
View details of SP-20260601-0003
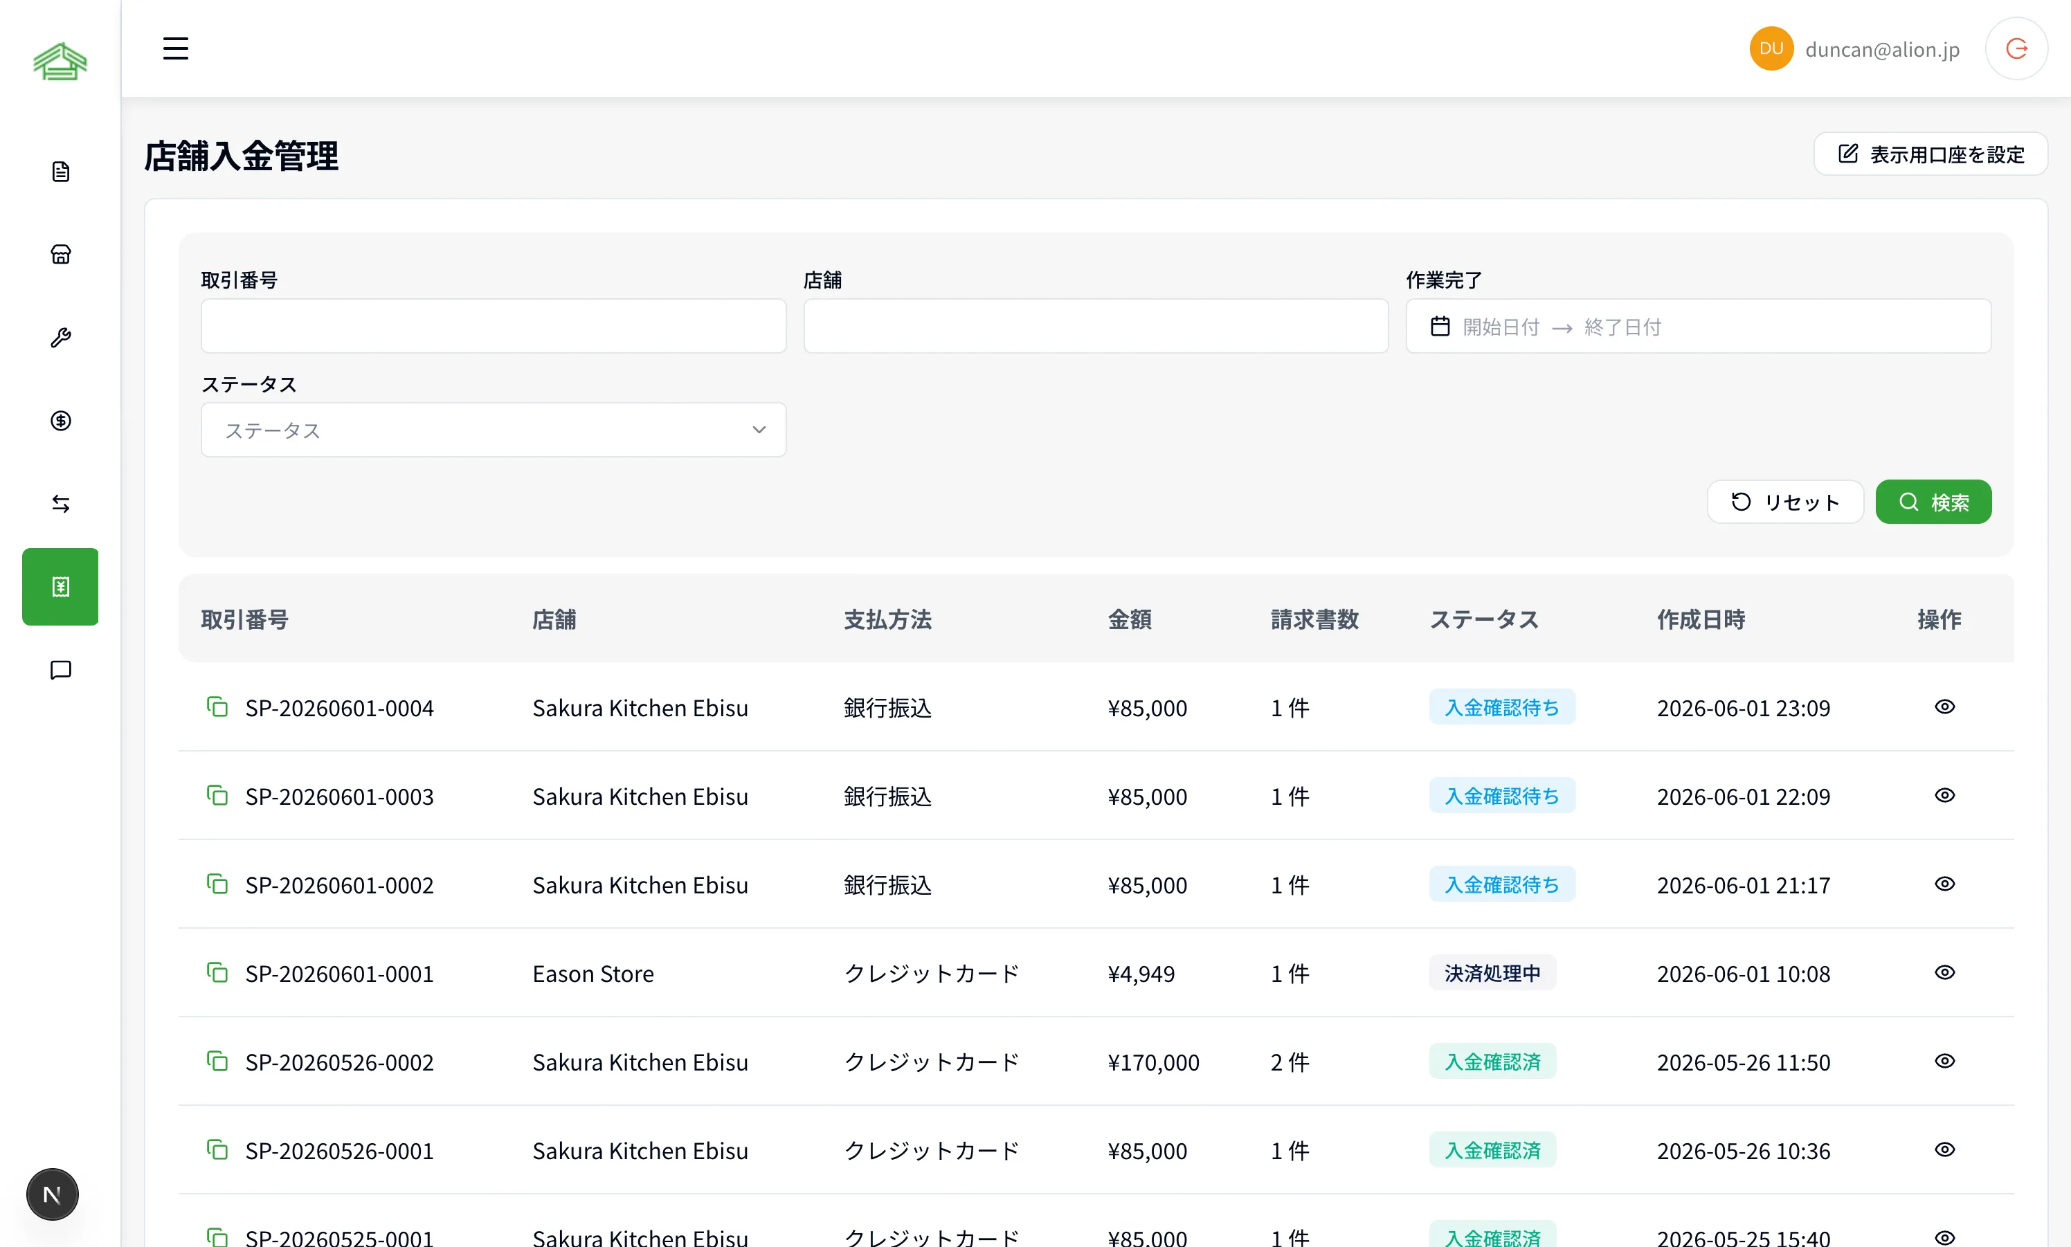coord(1944,795)
